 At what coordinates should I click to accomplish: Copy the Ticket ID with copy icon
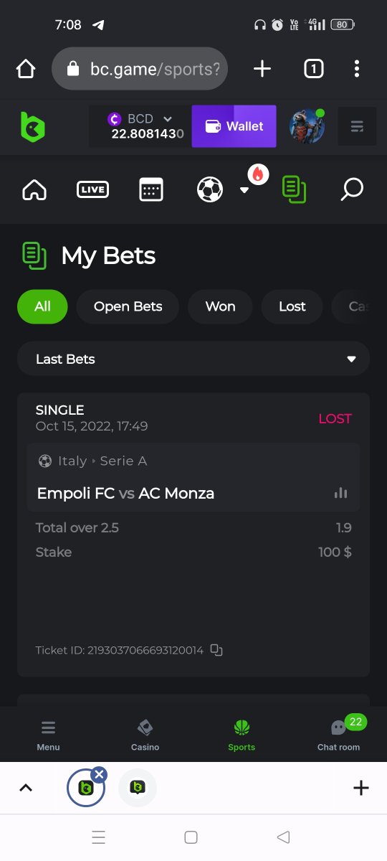coord(216,651)
